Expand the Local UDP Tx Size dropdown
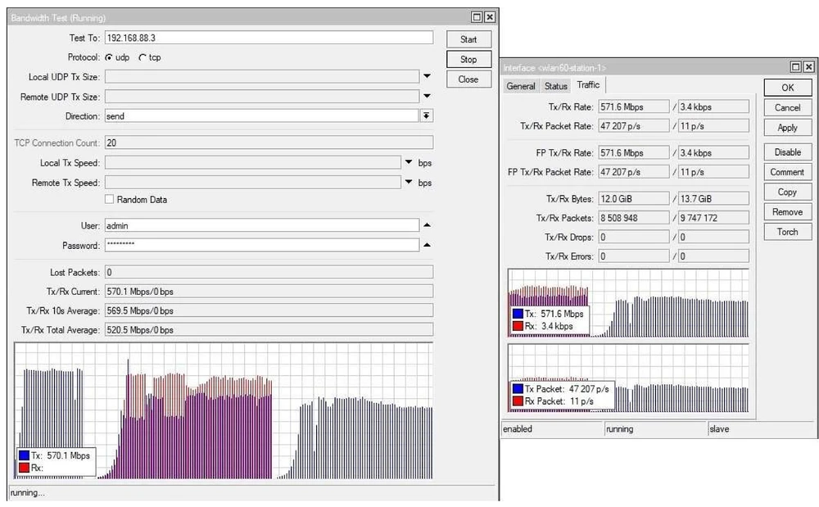 pos(427,76)
